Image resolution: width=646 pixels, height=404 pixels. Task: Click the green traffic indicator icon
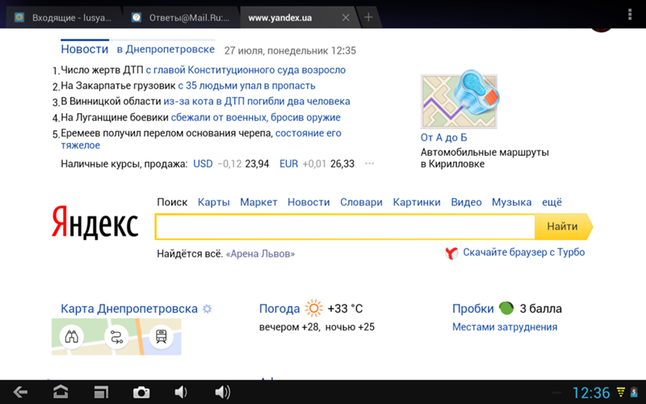[506, 308]
